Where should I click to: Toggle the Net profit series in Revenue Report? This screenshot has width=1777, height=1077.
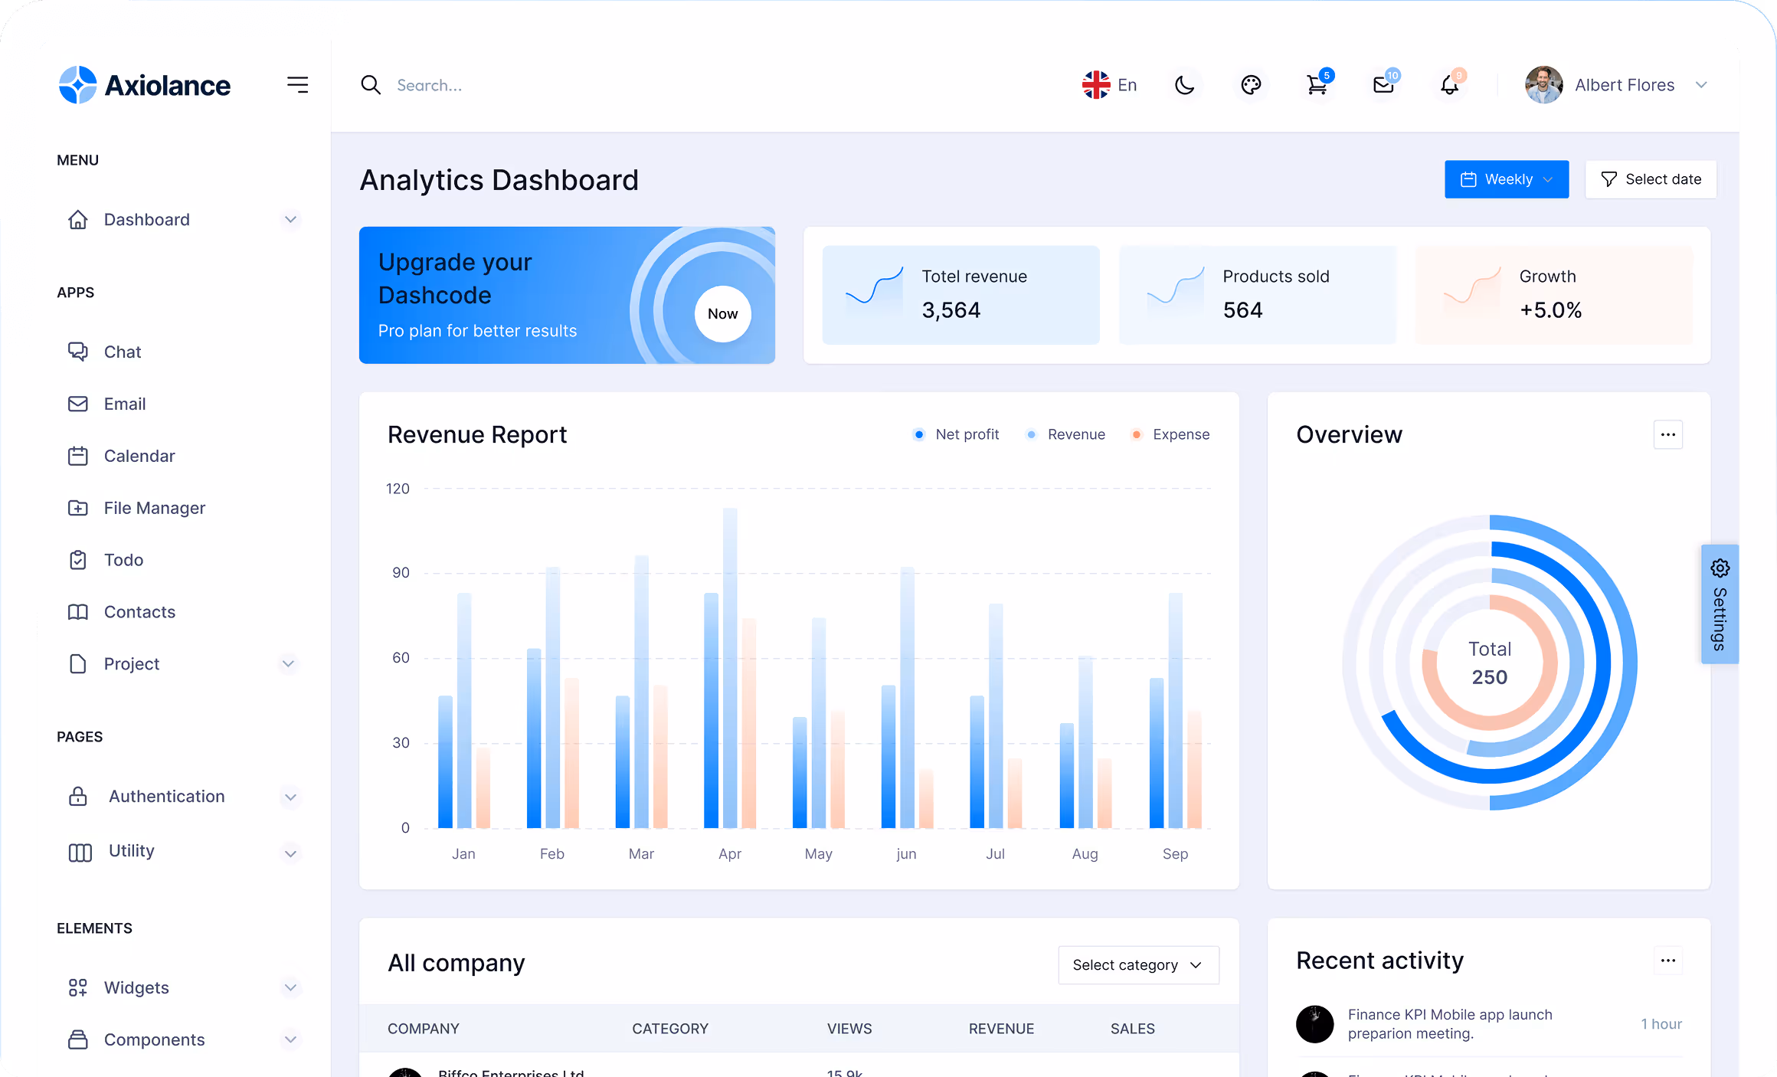[x=956, y=434]
